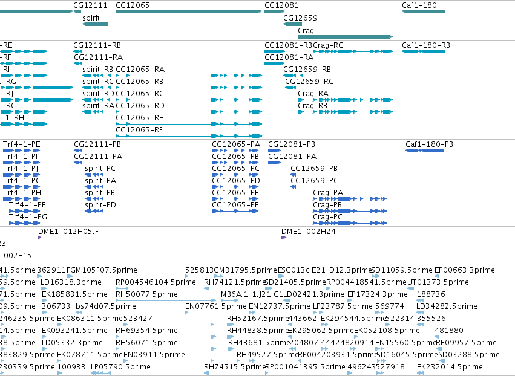
Task: Select protein CG12065-PA
Action: 235,151
